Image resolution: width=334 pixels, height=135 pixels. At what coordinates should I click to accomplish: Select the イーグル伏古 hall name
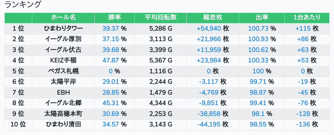(x=63, y=50)
